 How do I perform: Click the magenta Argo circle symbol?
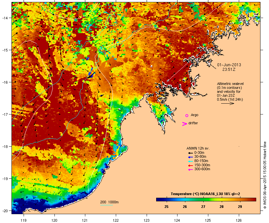[x=187, y=115]
